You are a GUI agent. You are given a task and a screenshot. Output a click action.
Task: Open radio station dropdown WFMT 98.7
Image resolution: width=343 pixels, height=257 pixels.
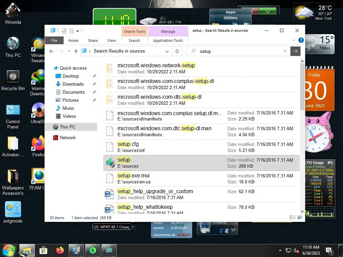tap(133, 227)
